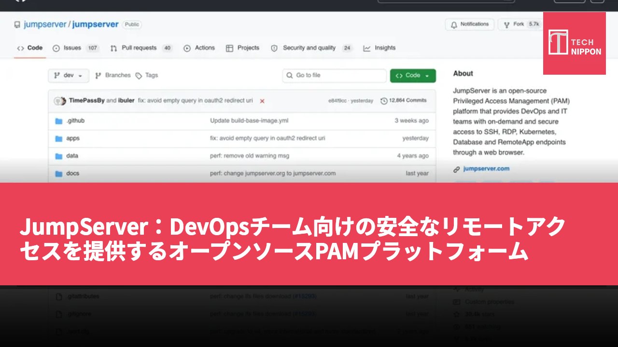
Task: Click the Notifications button
Action: [x=470, y=25]
